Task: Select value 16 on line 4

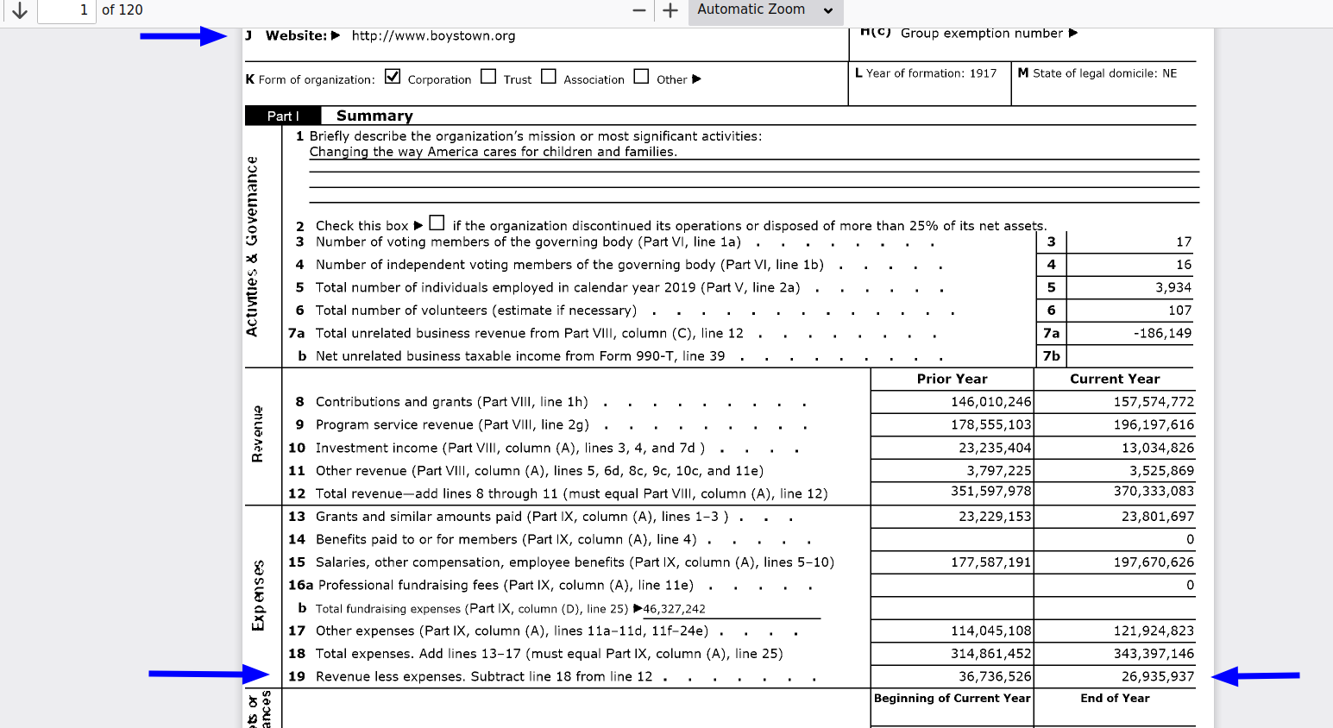Action: (x=1184, y=265)
